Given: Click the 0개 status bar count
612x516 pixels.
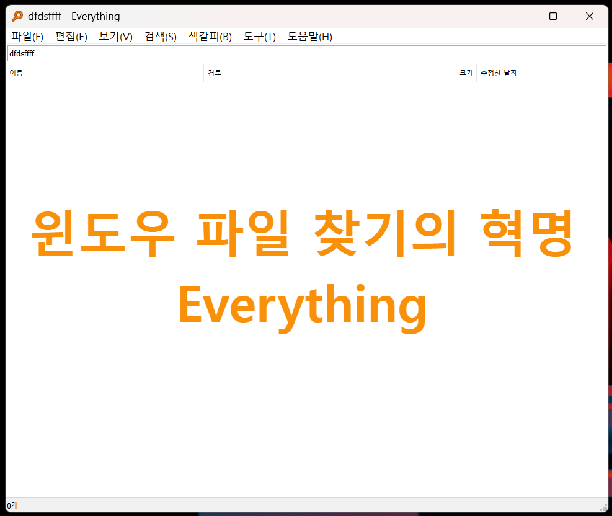Looking at the screenshot, I should [12, 505].
